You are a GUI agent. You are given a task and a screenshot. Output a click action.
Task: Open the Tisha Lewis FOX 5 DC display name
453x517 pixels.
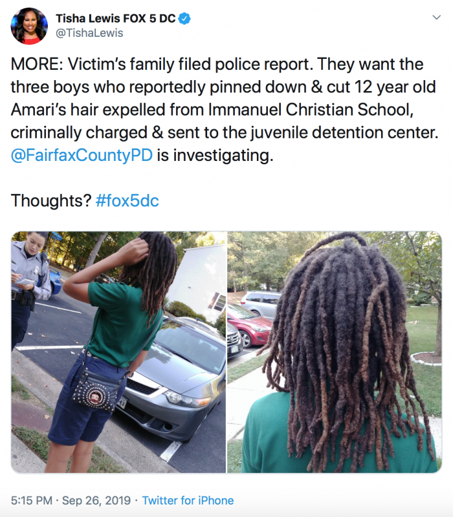116,19
